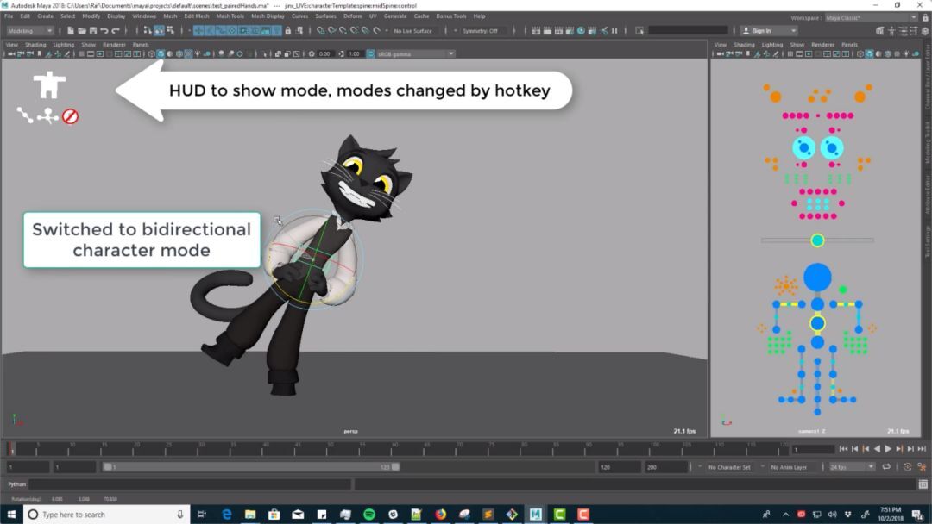Open the Hypershade editor icon
Image resolution: width=932 pixels, height=524 pixels.
point(582,30)
